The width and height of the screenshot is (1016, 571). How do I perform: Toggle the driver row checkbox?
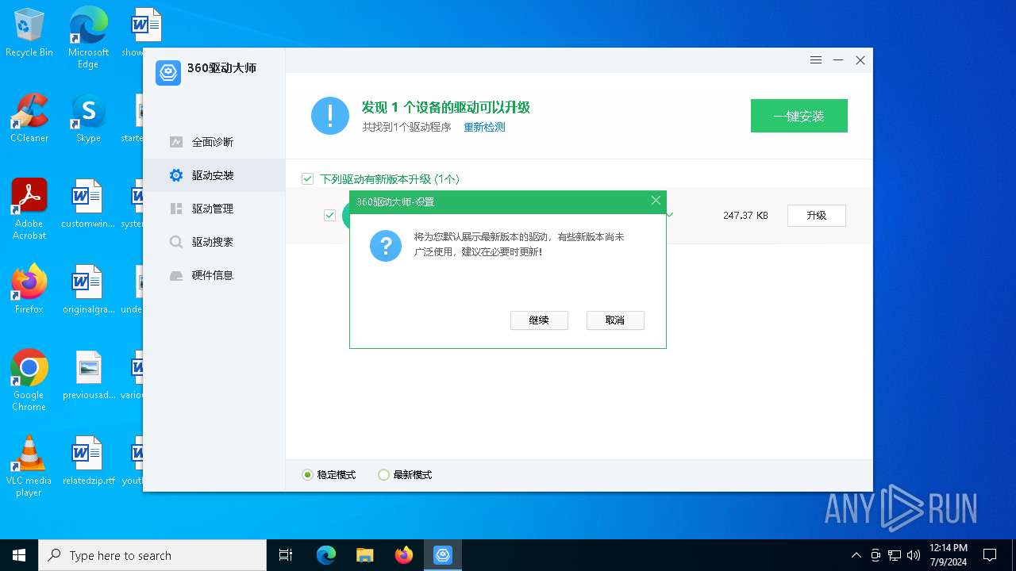pos(329,215)
